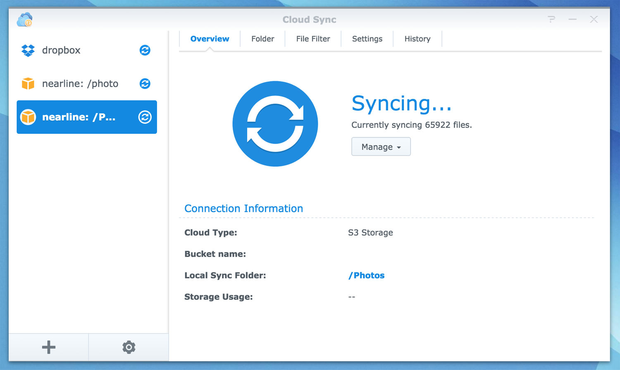
Task: Click the Syncing... status heading
Action: coord(401,103)
